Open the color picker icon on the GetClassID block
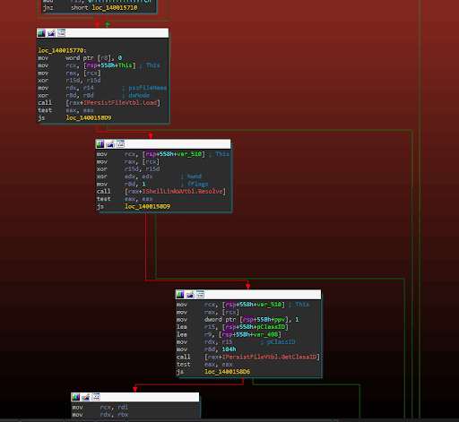Image resolution: width=459 pixels, height=422 pixels. click(180, 295)
